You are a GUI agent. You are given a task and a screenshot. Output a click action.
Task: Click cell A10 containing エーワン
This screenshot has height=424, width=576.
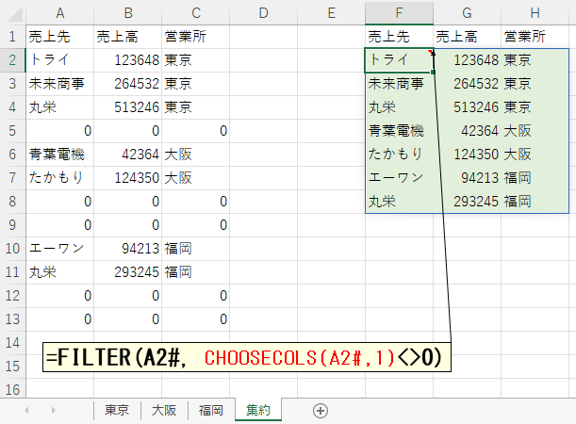pos(60,249)
